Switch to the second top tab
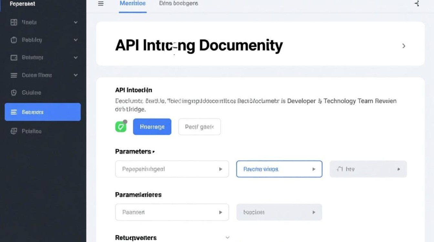The width and height of the screenshot is (434, 242). click(x=179, y=4)
